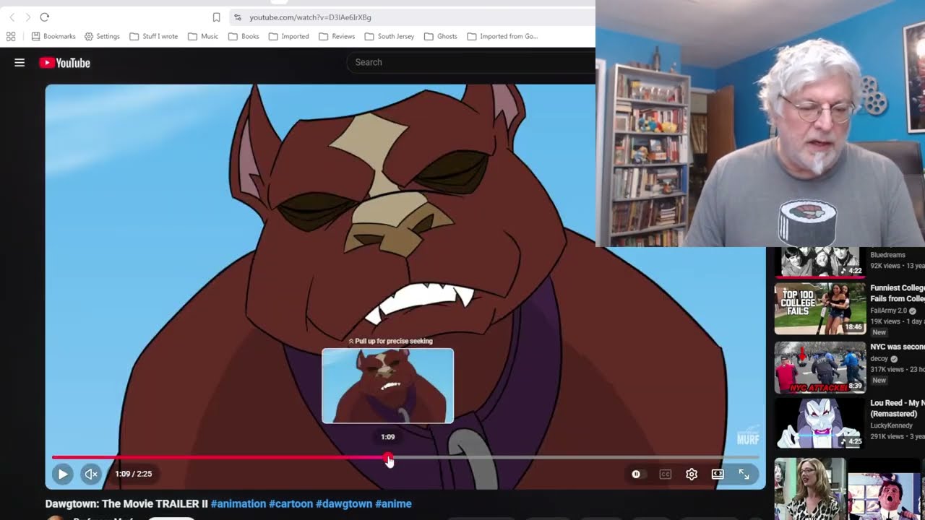
Task: Bookmark this page using the bookmark icon
Action: coord(216,17)
